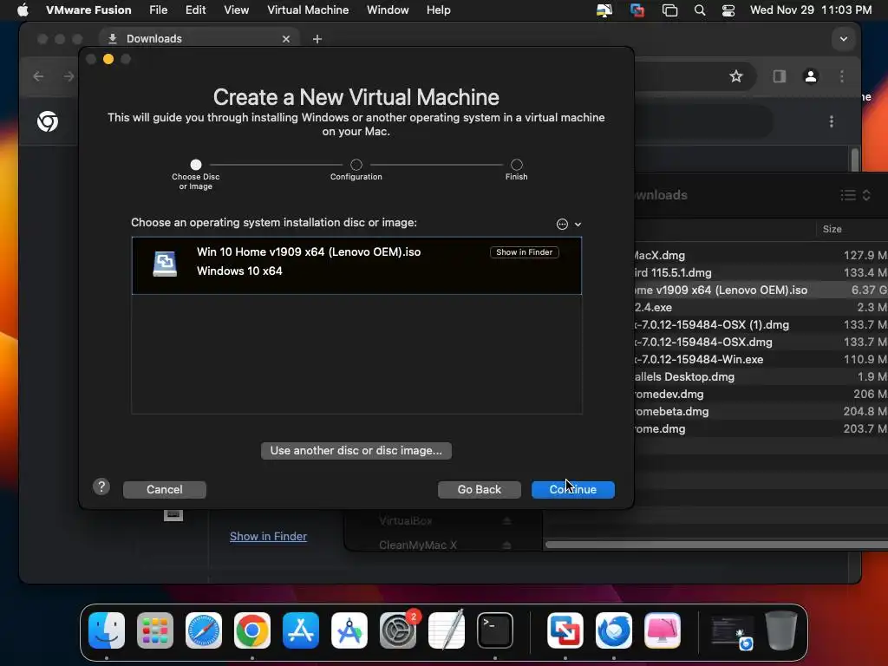Open the Virtual Machine menu
The width and height of the screenshot is (888, 666).
308,10
